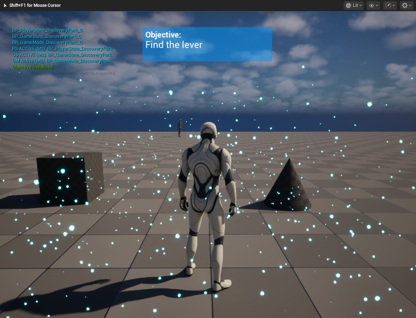This screenshot has height=318, width=416.
Task: Click the BP_GameMode_DiscoveryPark_C debug message
Action: click(x=47, y=43)
